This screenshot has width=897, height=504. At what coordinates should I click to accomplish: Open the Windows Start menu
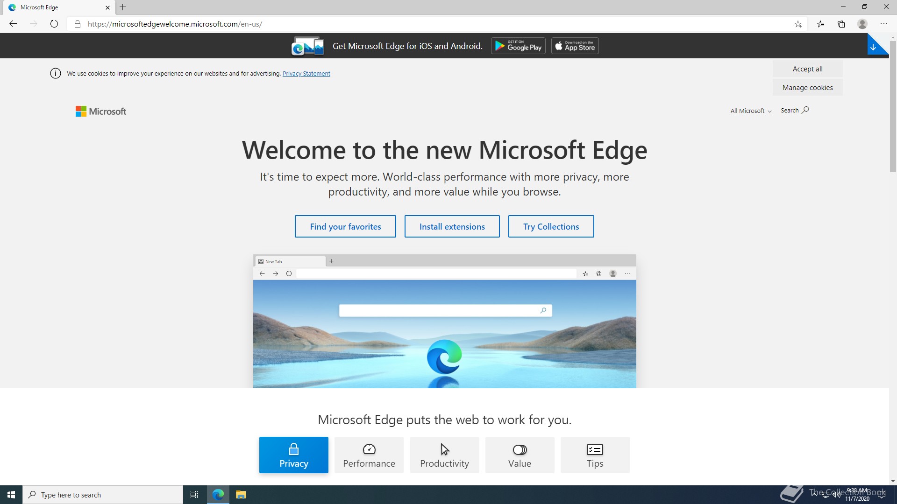point(11,495)
